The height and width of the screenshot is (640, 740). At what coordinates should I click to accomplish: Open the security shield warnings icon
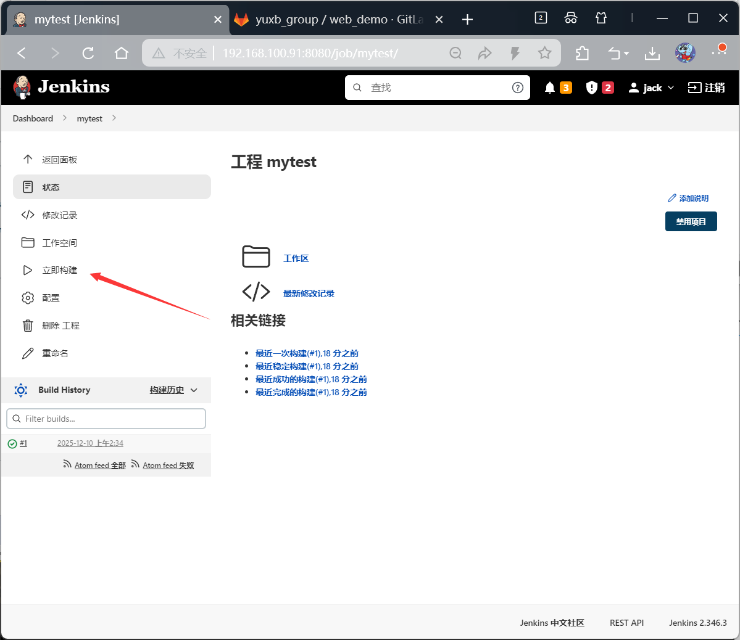pyautogui.click(x=591, y=88)
